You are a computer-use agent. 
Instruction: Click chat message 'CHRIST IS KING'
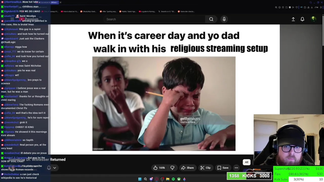point(25,127)
